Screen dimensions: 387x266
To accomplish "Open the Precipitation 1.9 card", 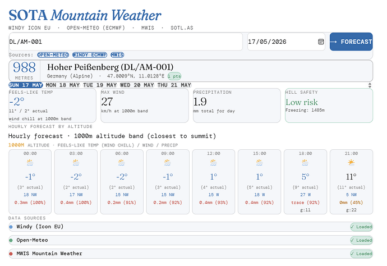I will (x=237, y=106).
